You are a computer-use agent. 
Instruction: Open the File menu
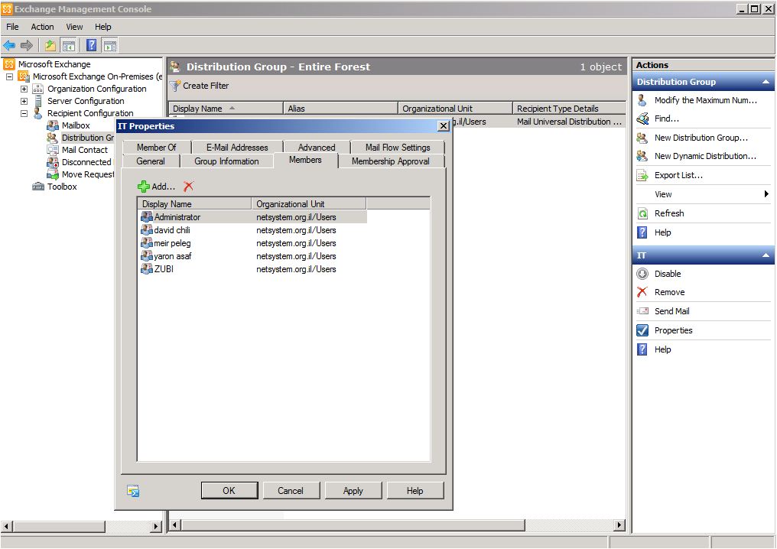pos(12,27)
